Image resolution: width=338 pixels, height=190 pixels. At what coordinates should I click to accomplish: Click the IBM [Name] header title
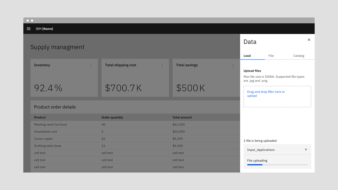[44, 29]
